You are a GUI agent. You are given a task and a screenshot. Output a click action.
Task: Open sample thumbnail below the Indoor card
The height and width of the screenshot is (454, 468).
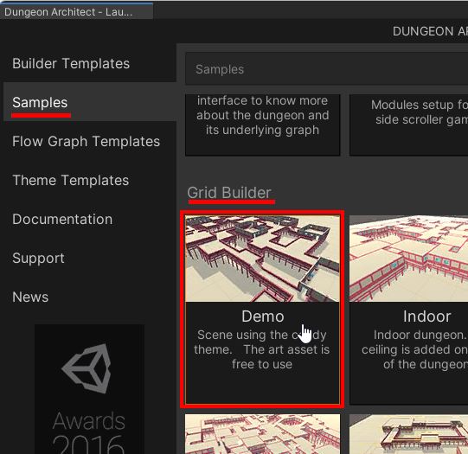coord(408,434)
